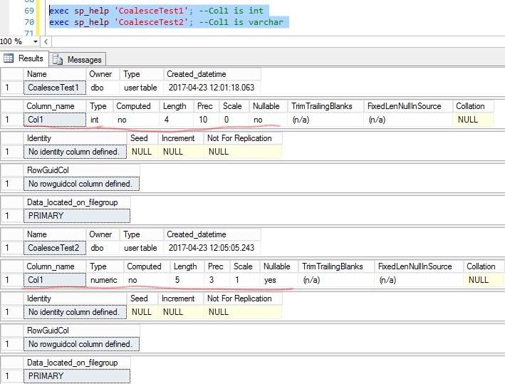Image resolution: width=505 pixels, height=384 pixels.
Task: Switch to the Results tab
Action: (24, 58)
